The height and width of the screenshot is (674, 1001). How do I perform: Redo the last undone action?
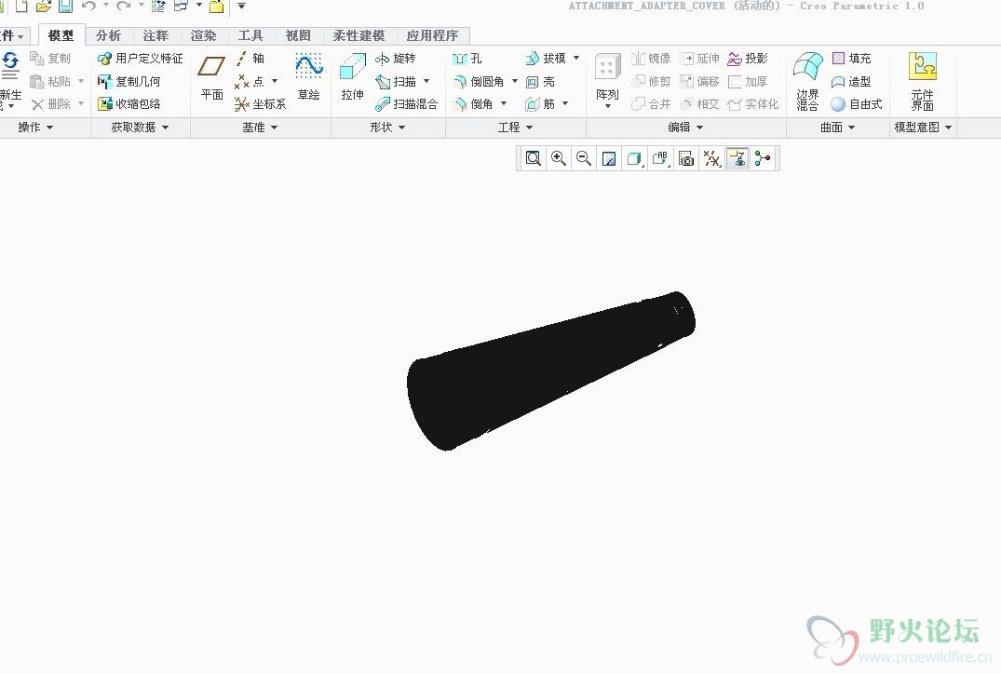coord(123,6)
